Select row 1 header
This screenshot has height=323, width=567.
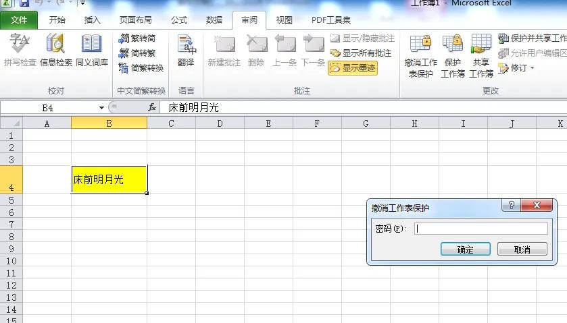coord(11,136)
